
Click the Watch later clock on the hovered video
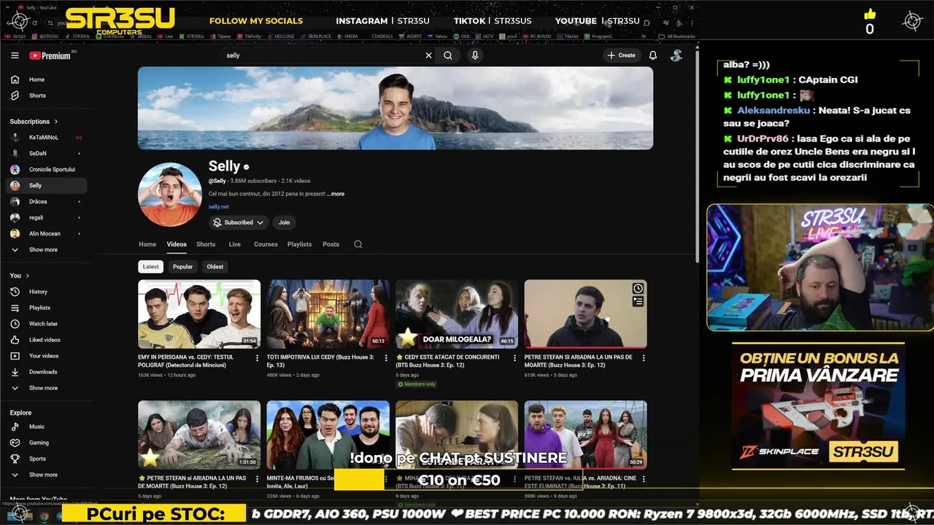pos(638,289)
